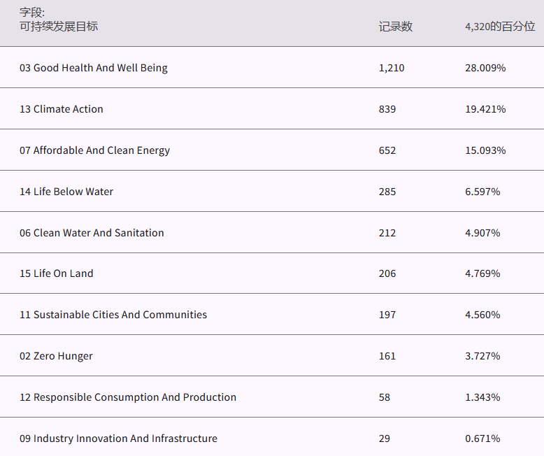Open 09 Industry Innovation And Infrastructure
This screenshot has width=544, height=456.
point(118,439)
